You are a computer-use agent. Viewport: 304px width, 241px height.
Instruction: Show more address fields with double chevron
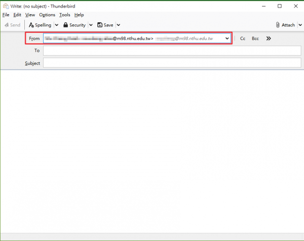click(269, 39)
